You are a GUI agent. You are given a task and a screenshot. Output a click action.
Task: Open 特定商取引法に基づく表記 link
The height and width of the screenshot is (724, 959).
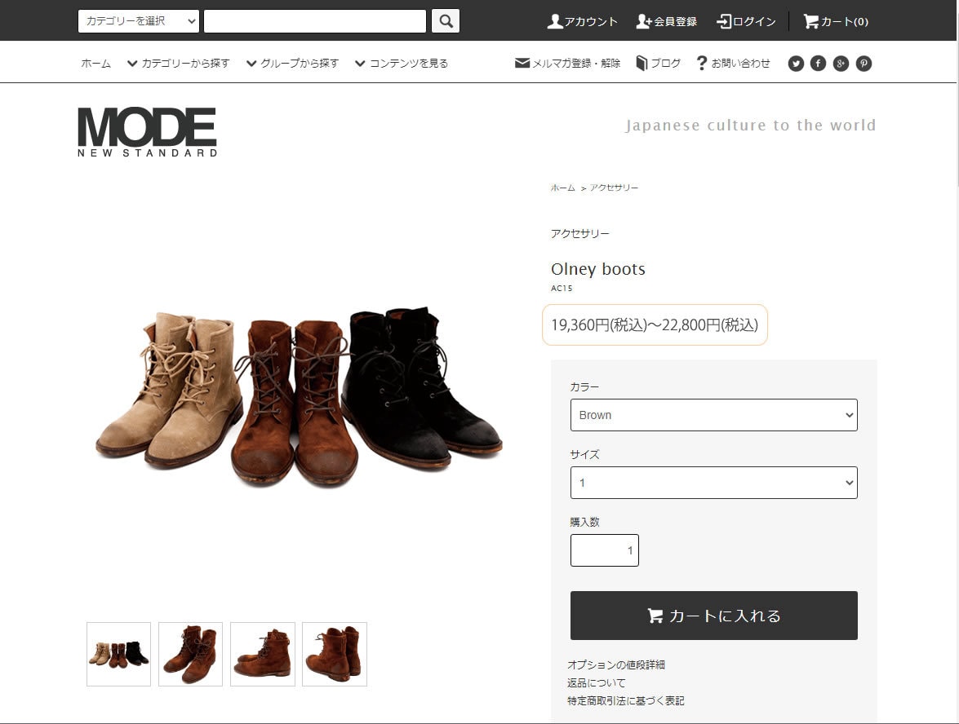point(626,701)
